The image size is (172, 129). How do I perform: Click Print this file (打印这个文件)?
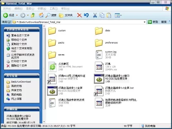pos(19,61)
